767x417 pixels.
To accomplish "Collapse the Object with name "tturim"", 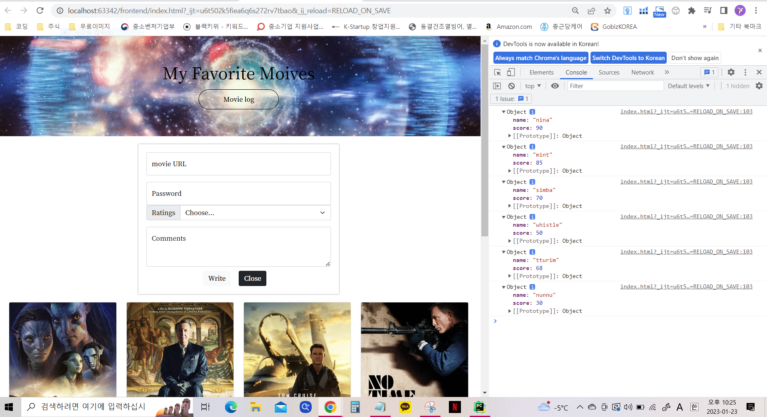I will [x=503, y=252].
